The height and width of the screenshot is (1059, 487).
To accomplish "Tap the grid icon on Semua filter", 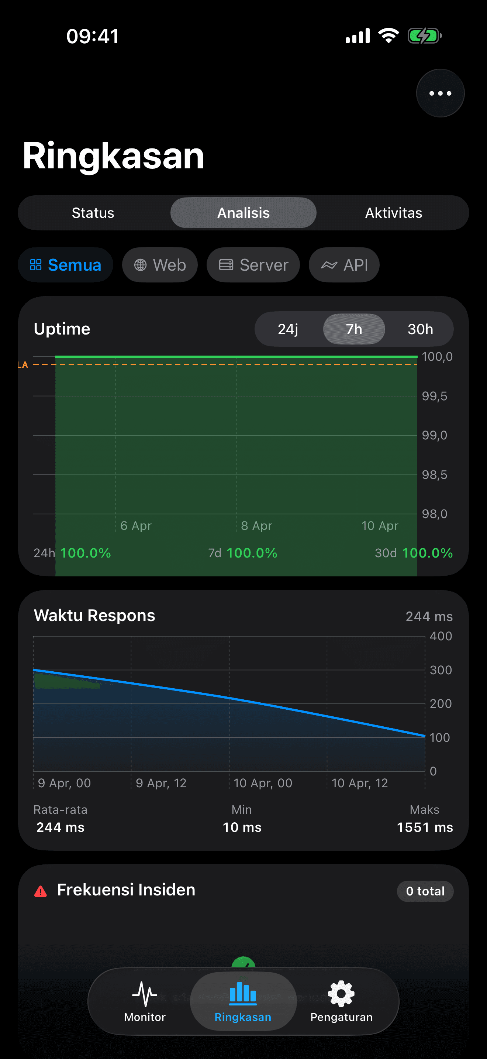I will tap(36, 265).
